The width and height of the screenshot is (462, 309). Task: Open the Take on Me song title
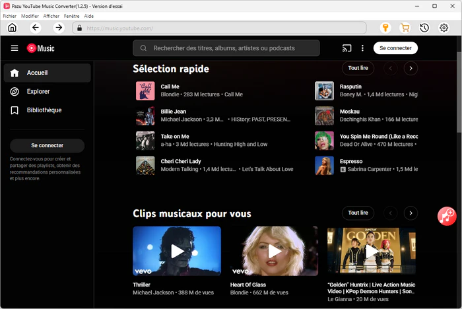pyautogui.click(x=175, y=137)
